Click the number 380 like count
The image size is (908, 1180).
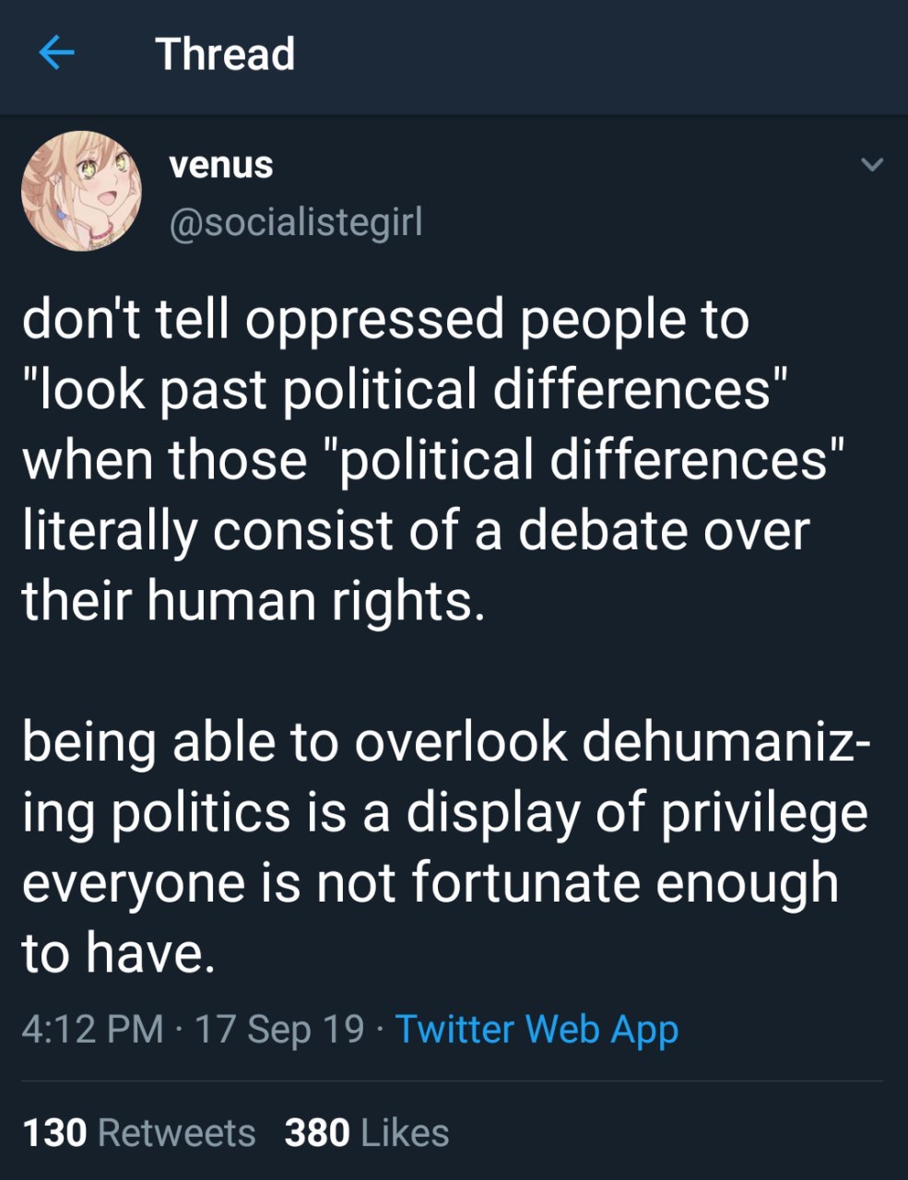click(x=317, y=1132)
